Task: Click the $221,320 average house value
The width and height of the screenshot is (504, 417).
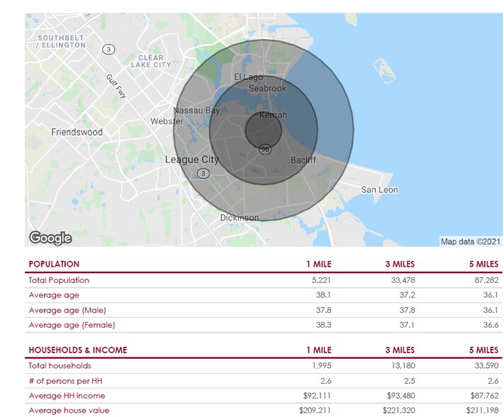Action: tap(401, 411)
